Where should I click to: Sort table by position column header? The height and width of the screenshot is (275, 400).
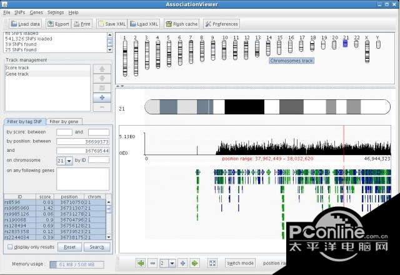(x=69, y=197)
